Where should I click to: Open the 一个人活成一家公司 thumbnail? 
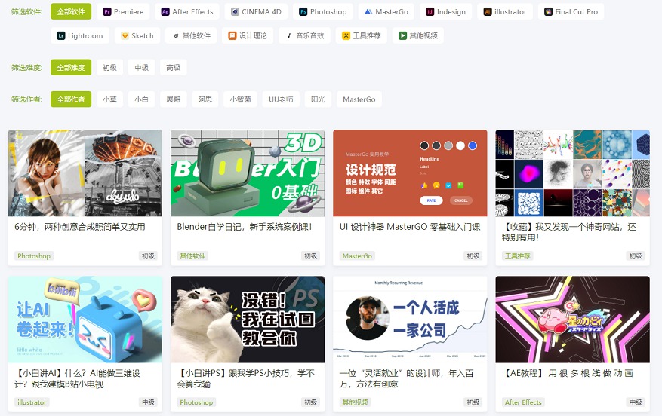click(410, 320)
